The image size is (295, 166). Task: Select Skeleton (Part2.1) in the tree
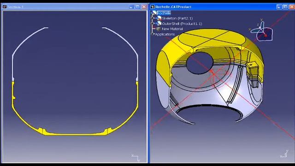(x=177, y=18)
